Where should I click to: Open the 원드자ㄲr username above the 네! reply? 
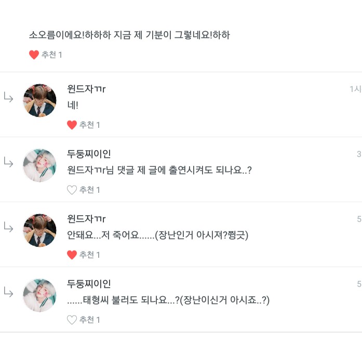[x=87, y=89]
